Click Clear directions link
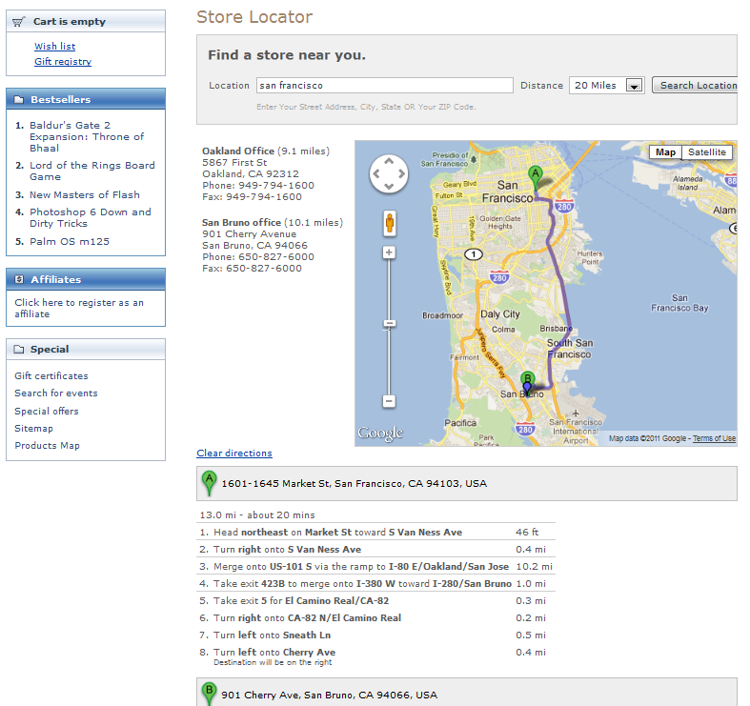Viewport: 750px width, 706px height. point(234,453)
